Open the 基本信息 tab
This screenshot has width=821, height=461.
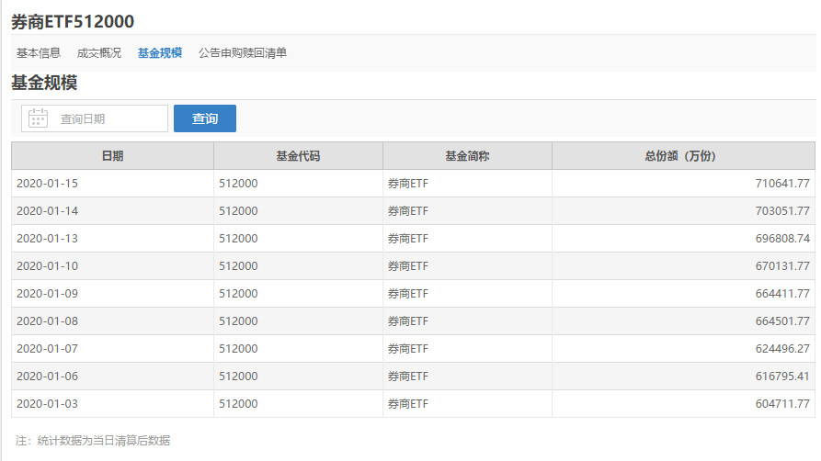click(x=39, y=53)
